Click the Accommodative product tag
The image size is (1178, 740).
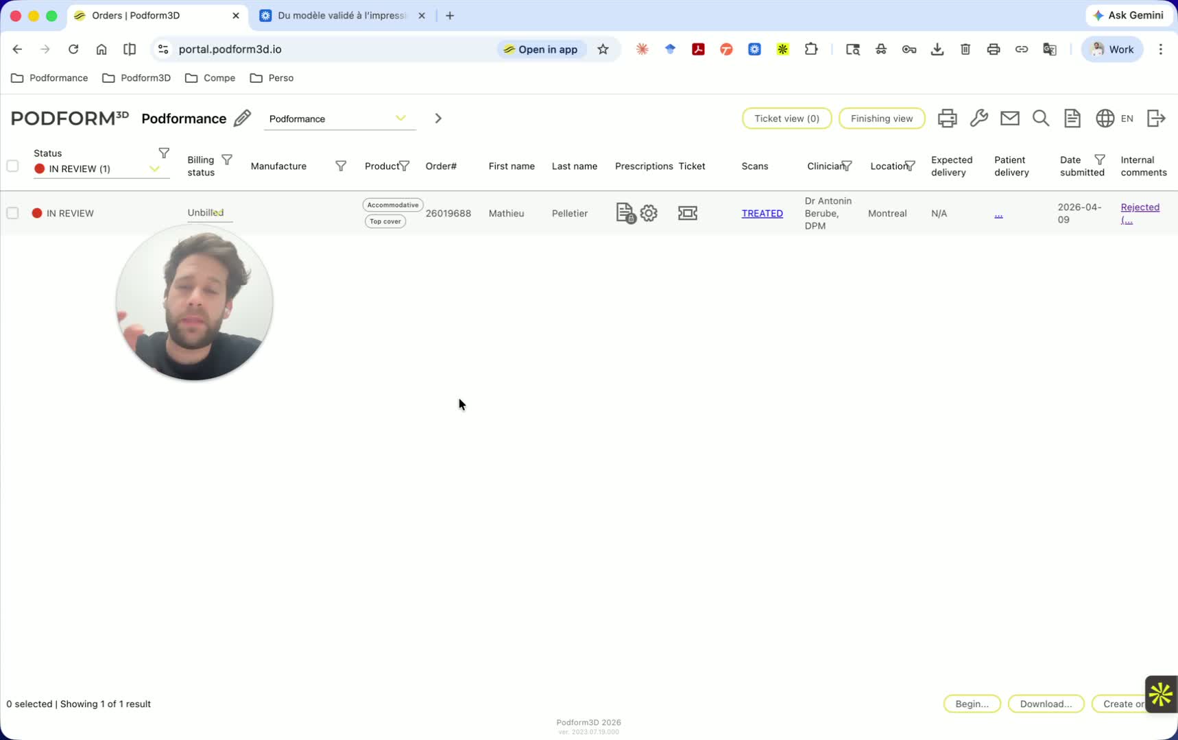393,205
